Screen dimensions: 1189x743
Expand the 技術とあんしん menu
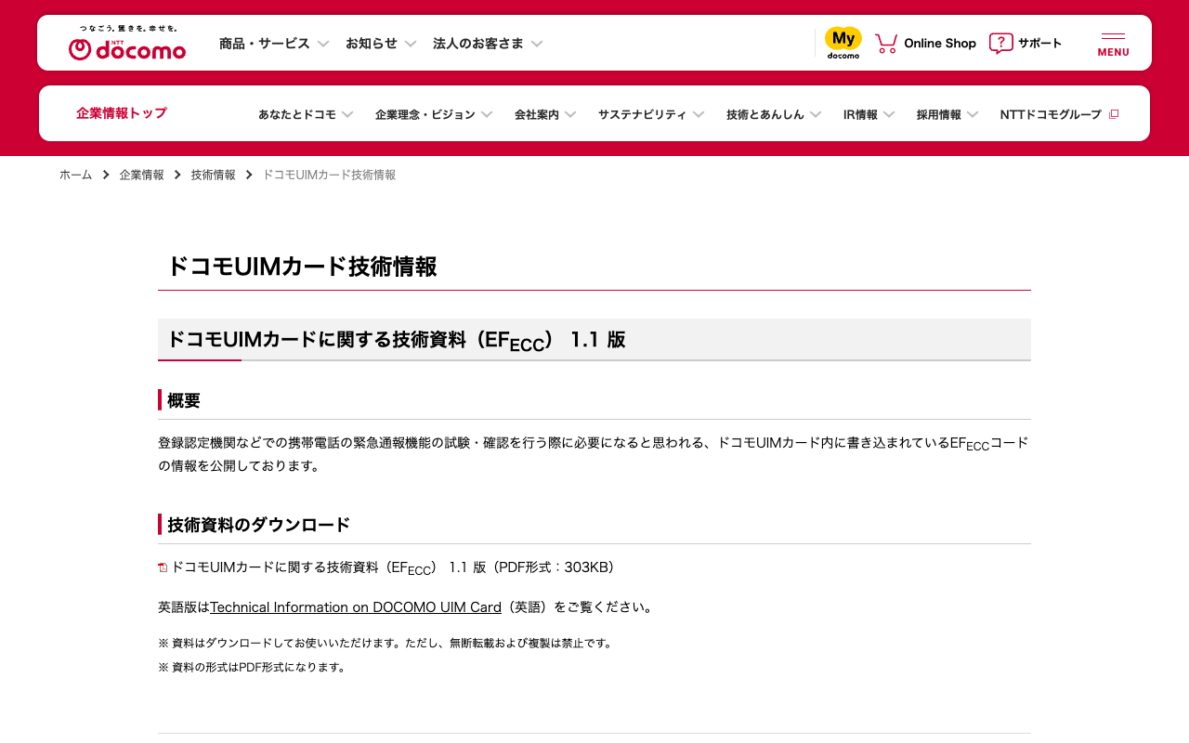tap(774, 114)
